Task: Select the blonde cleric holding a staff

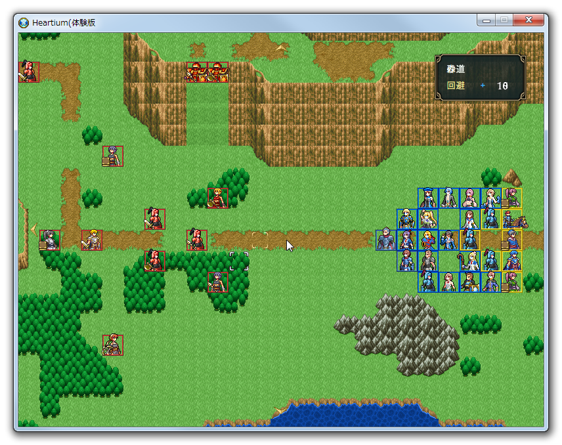Action: [470, 261]
